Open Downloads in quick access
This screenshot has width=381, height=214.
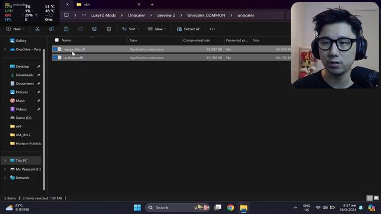(24, 75)
